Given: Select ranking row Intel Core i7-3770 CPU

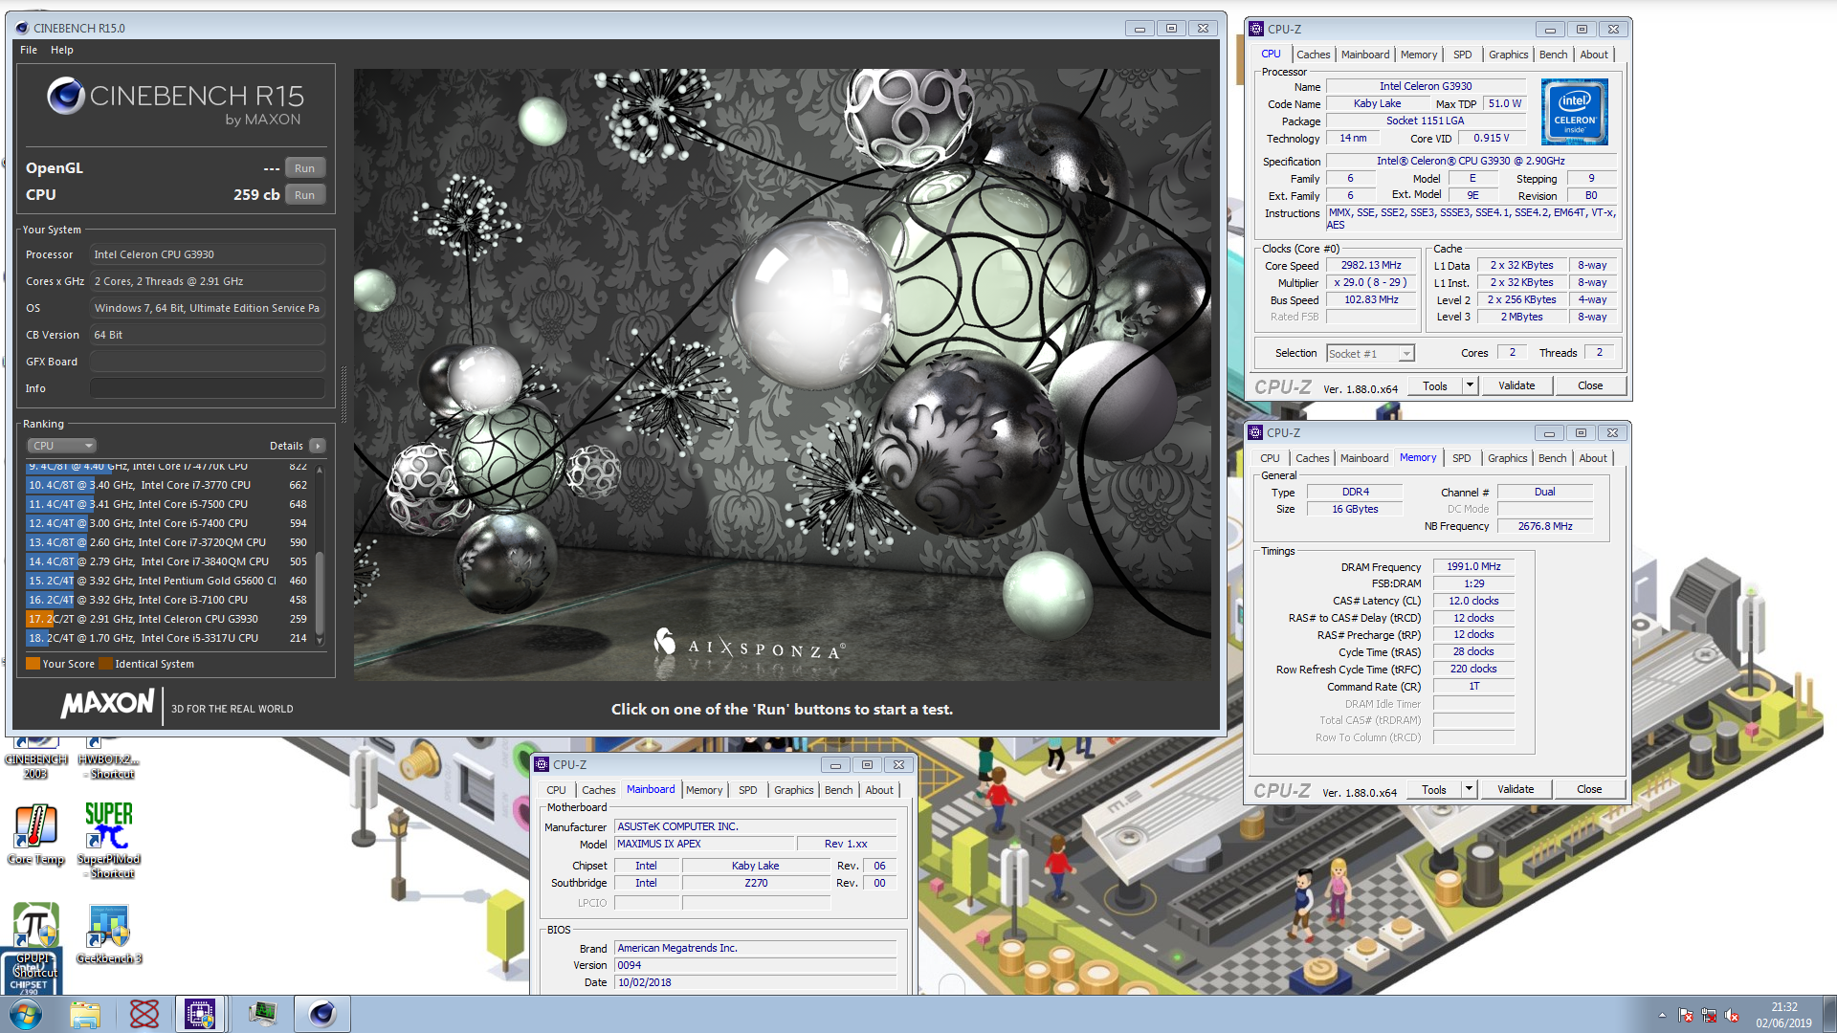Looking at the screenshot, I should (x=168, y=485).
